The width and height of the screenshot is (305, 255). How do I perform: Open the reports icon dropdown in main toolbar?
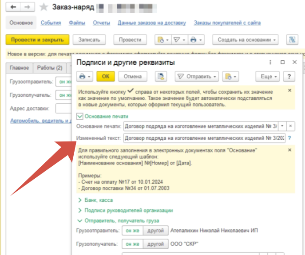(163, 40)
